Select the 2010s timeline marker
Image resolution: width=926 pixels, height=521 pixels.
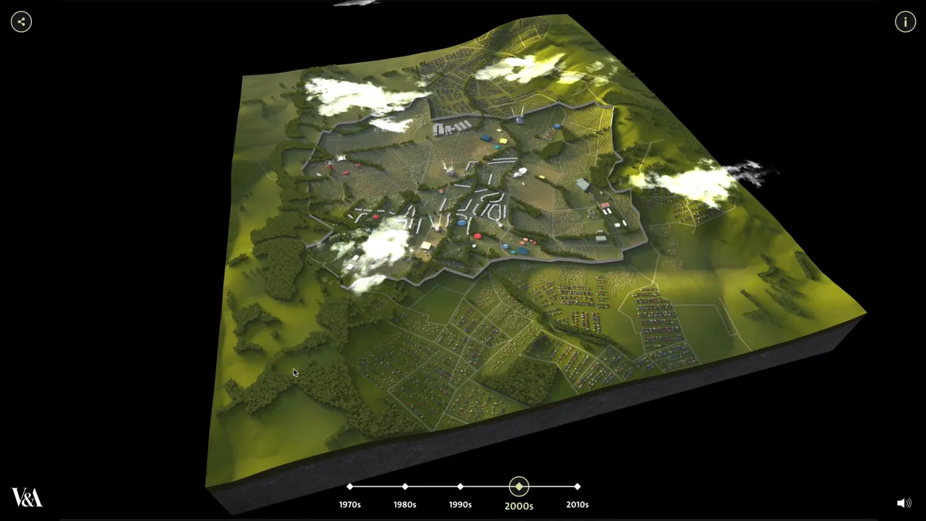click(x=577, y=486)
